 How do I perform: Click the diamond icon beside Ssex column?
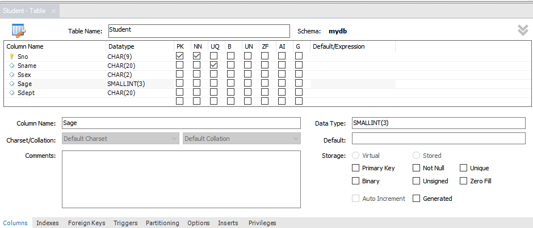click(x=11, y=75)
